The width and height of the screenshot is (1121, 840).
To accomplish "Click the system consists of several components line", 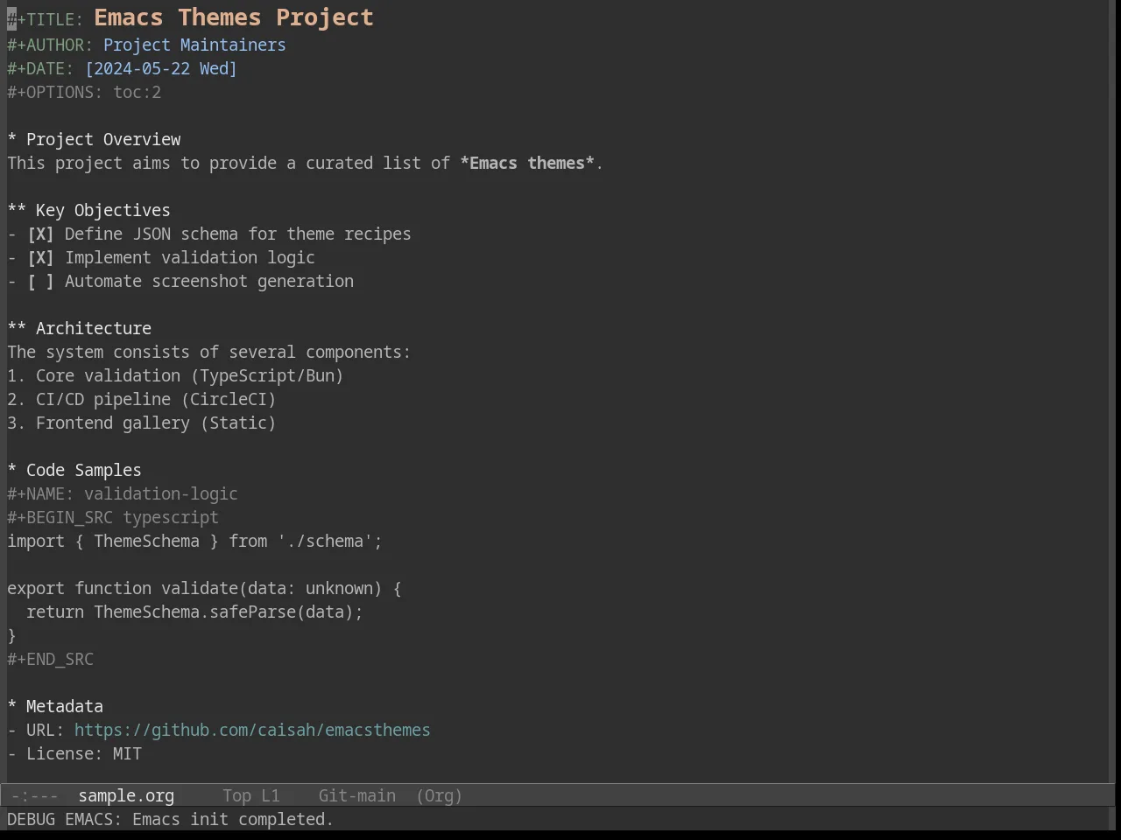I will coord(209,353).
